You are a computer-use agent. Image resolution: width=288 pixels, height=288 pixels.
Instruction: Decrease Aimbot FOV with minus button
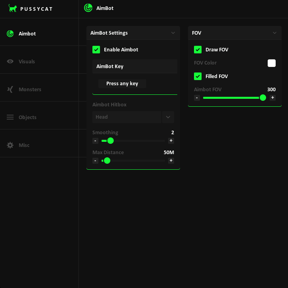[197, 98]
